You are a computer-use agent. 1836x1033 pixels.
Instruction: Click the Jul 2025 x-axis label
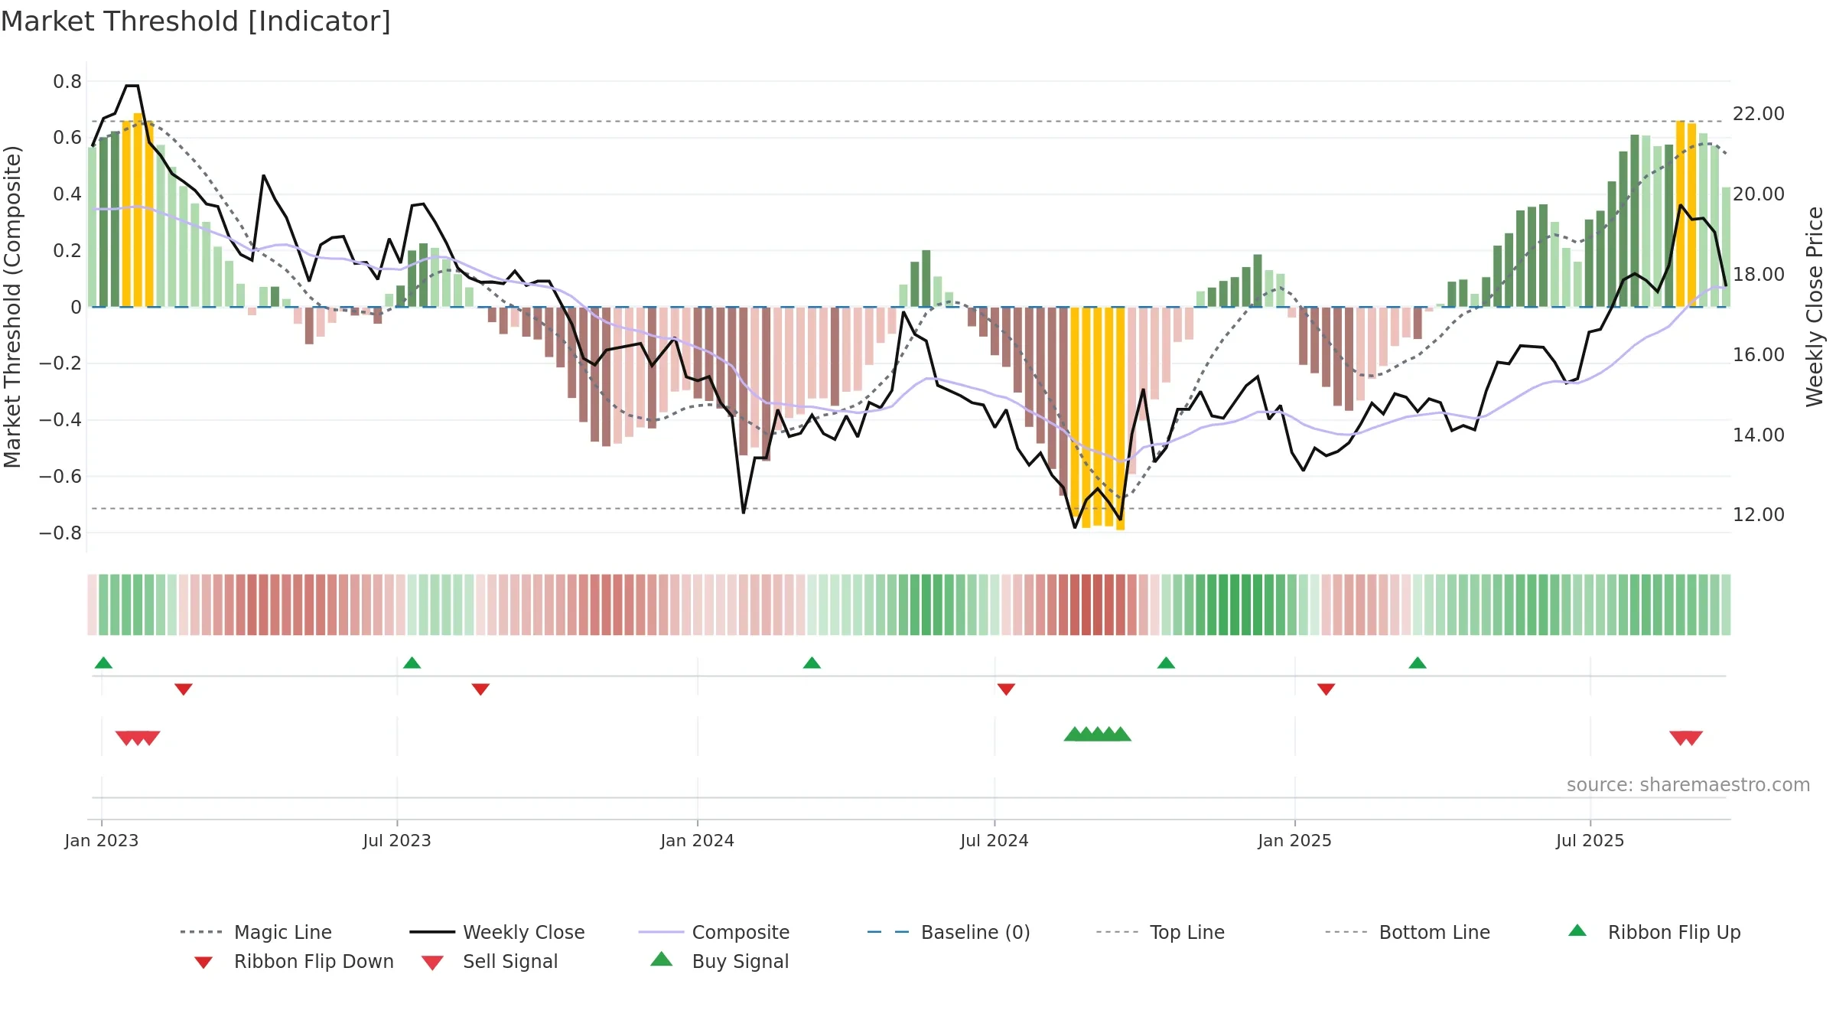point(1590,841)
